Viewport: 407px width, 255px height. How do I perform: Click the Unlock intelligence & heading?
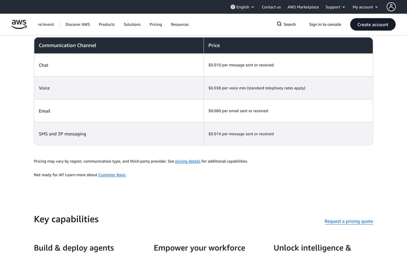coord(312,248)
